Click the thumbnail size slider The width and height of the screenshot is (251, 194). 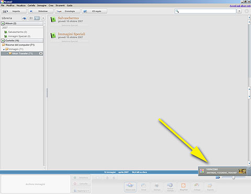[x=234, y=177]
